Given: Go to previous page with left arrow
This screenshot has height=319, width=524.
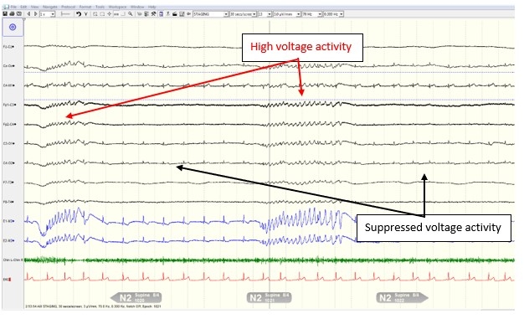Looking at the screenshot, I should 28,14.
